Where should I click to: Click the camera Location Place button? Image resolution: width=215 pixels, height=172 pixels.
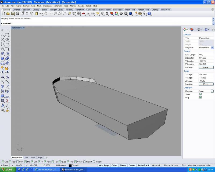pos(206,67)
